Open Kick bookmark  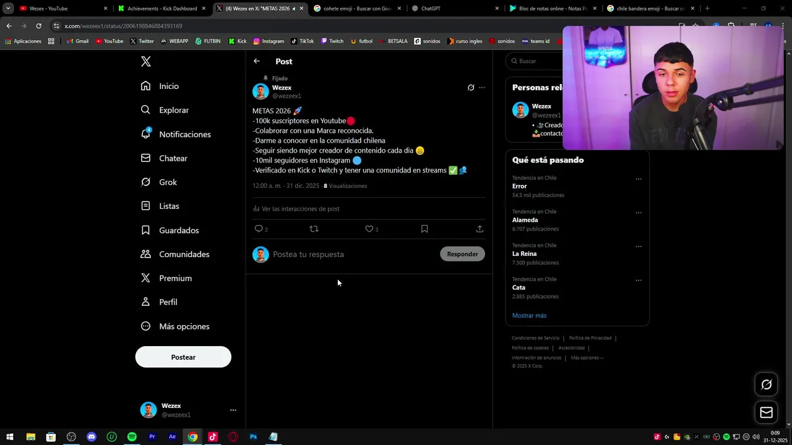pyautogui.click(x=237, y=41)
